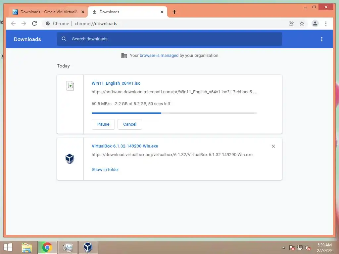The height and width of the screenshot is (254, 339).
Task: Open File Explorer from the taskbar
Action: tap(27, 247)
